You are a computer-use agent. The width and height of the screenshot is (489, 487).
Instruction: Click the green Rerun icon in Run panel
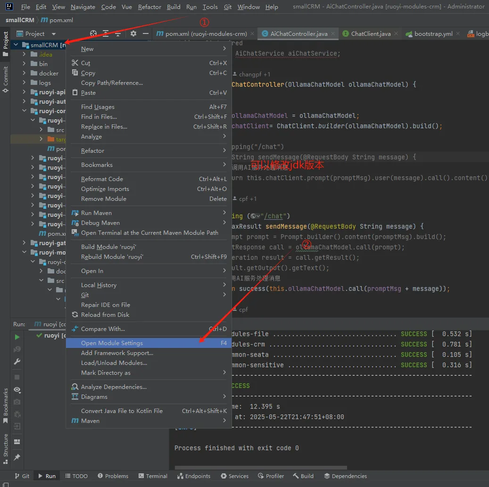click(x=17, y=337)
